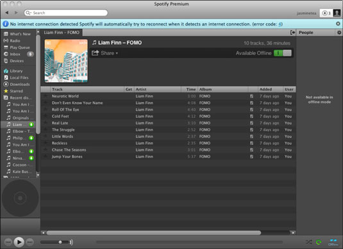Click the Play button

tap(19, 242)
